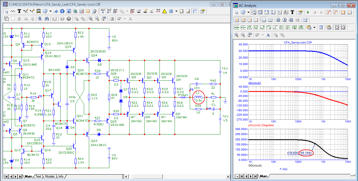Toggle Pin Connections yellow triangle icon
The width and height of the screenshot is (358, 181).
coord(165,11)
